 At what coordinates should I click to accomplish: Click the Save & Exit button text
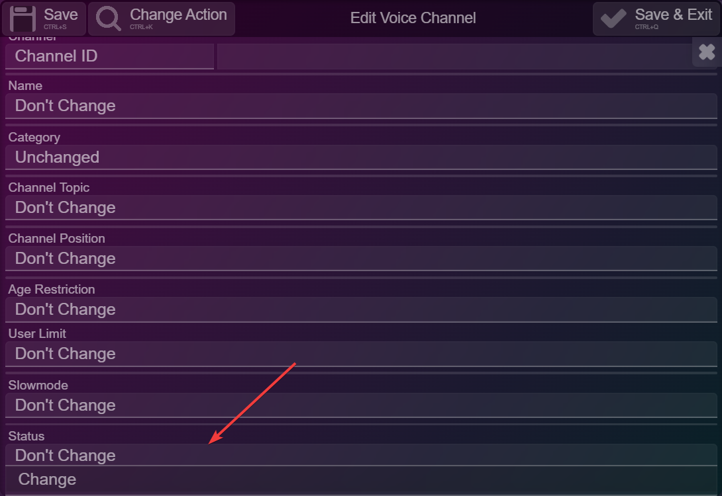click(673, 15)
